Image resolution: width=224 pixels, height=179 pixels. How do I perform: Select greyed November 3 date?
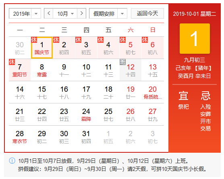pos(153,137)
